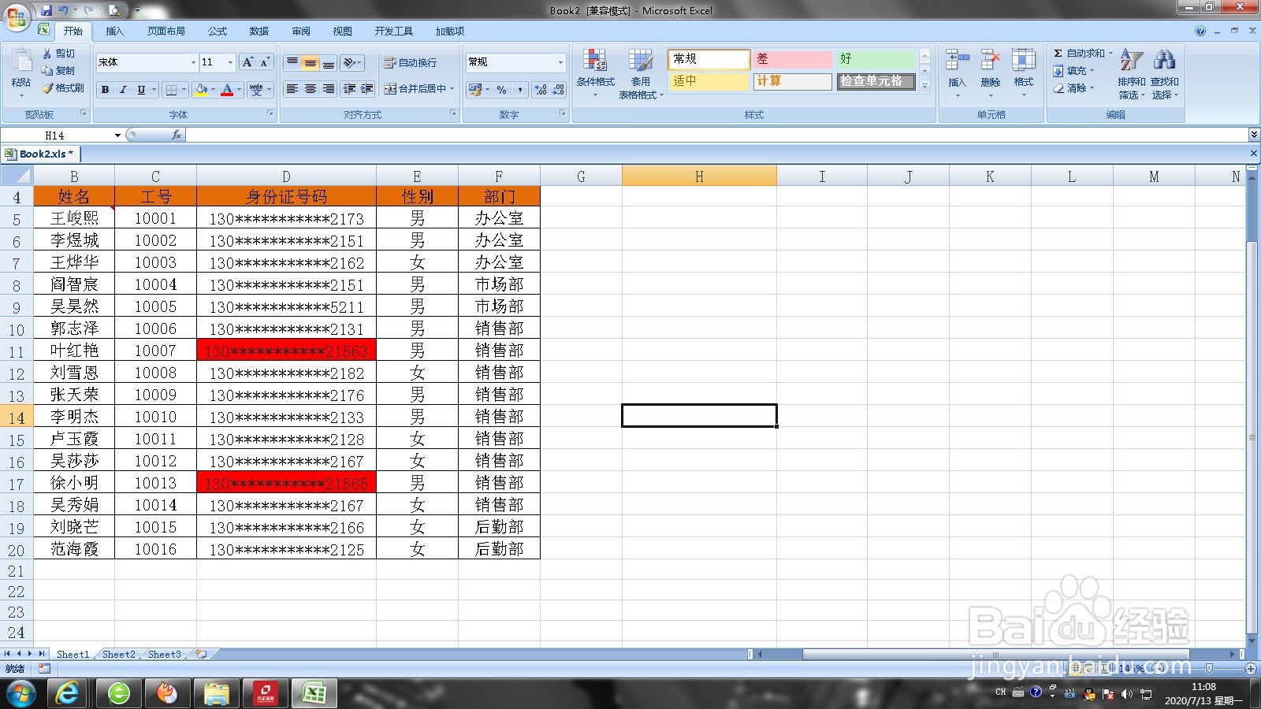1261x709 pixels.
Task: Switch to the 页面布局 ribbon tab
Action: (x=166, y=31)
